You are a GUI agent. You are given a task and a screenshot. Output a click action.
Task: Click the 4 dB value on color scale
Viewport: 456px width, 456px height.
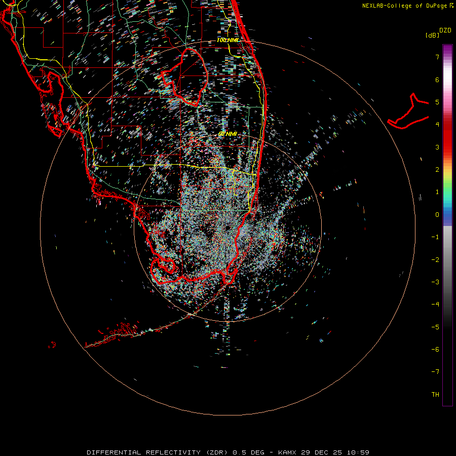(437, 125)
